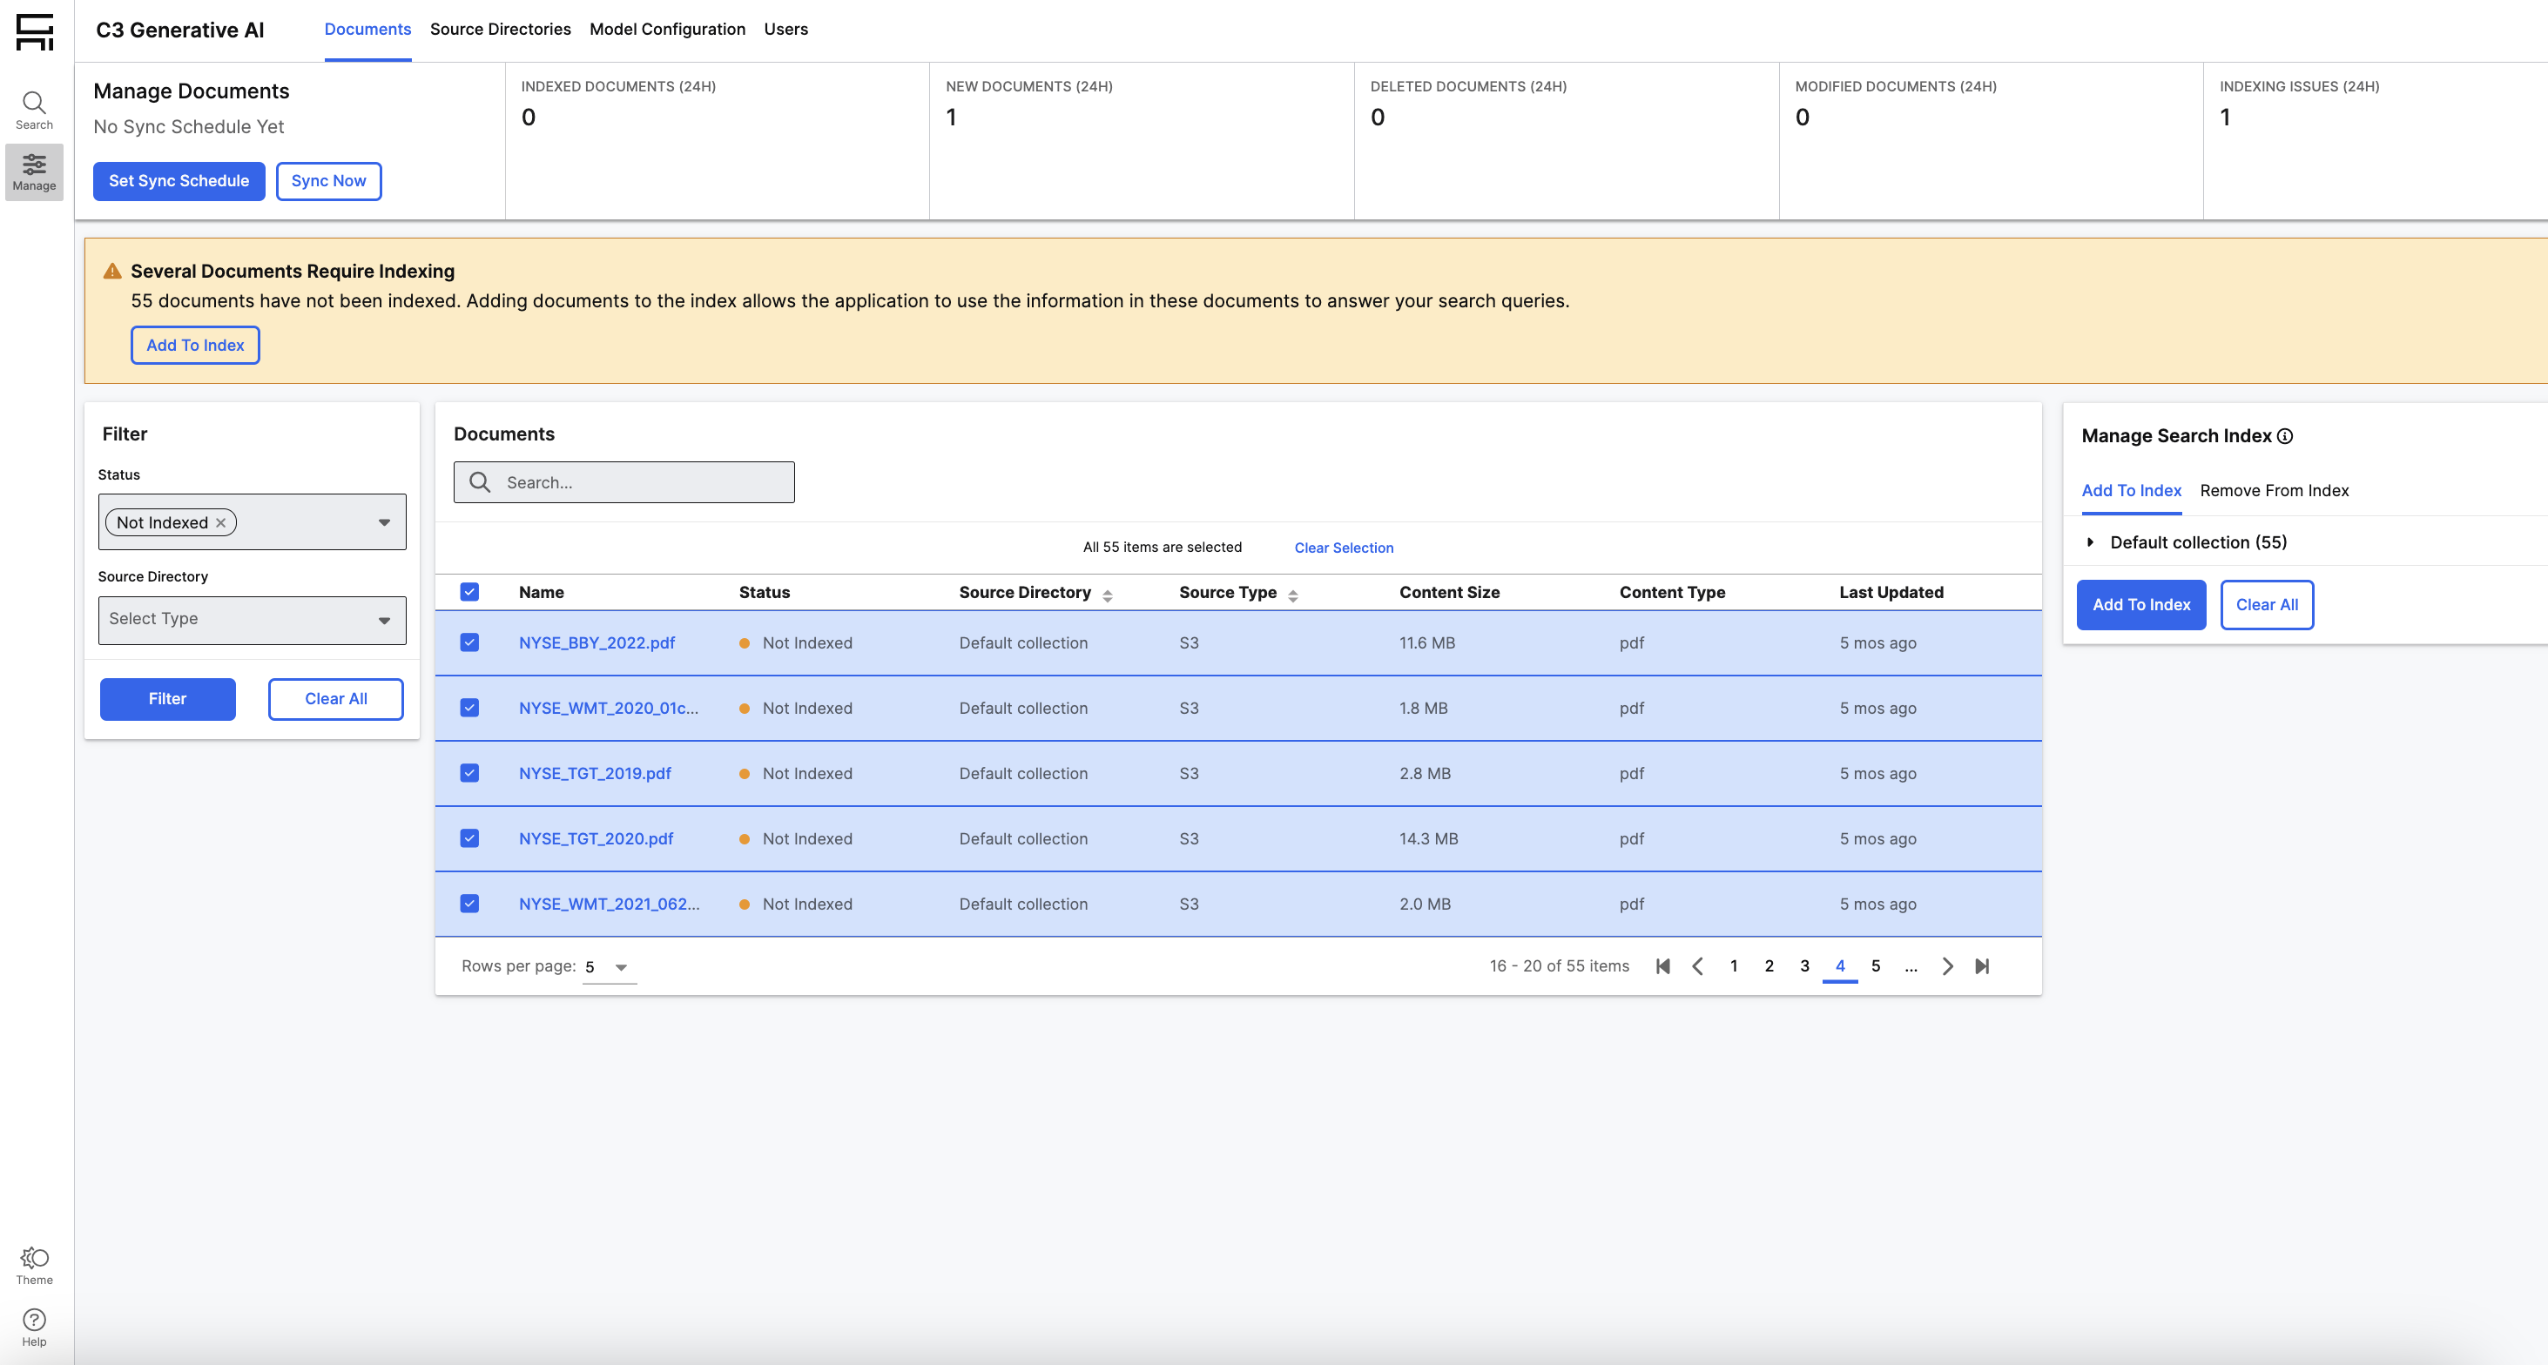The width and height of the screenshot is (2548, 1365).
Task: Click the documents Search input field
Action: [643, 482]
